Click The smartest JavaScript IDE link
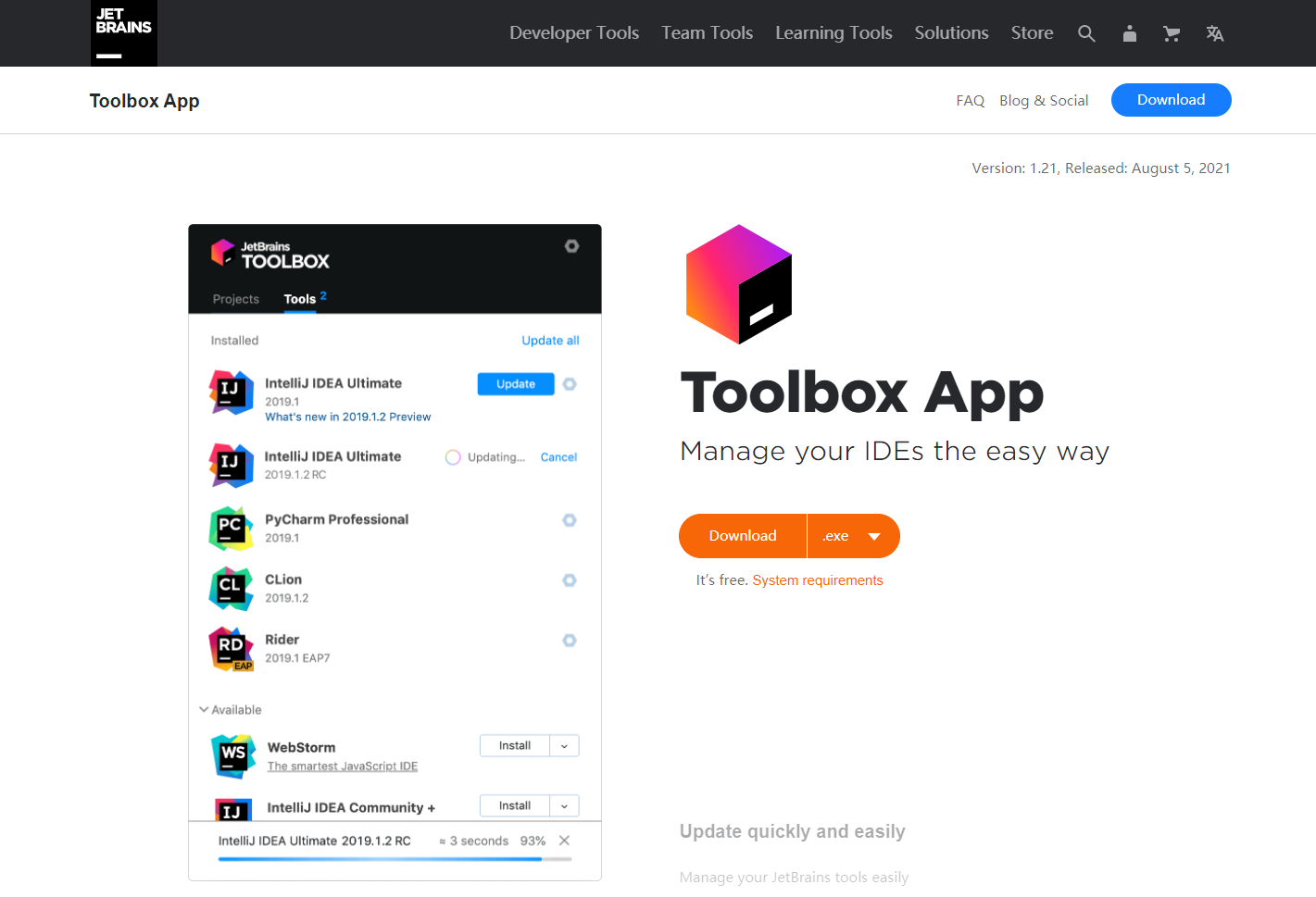The height and width of the screenshot is (897, 1316). tap(343, 766)
